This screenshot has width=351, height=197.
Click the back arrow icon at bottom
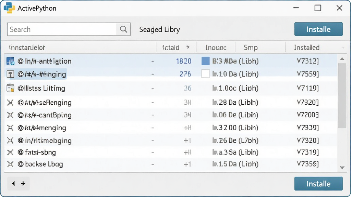[x=13, y=184]
